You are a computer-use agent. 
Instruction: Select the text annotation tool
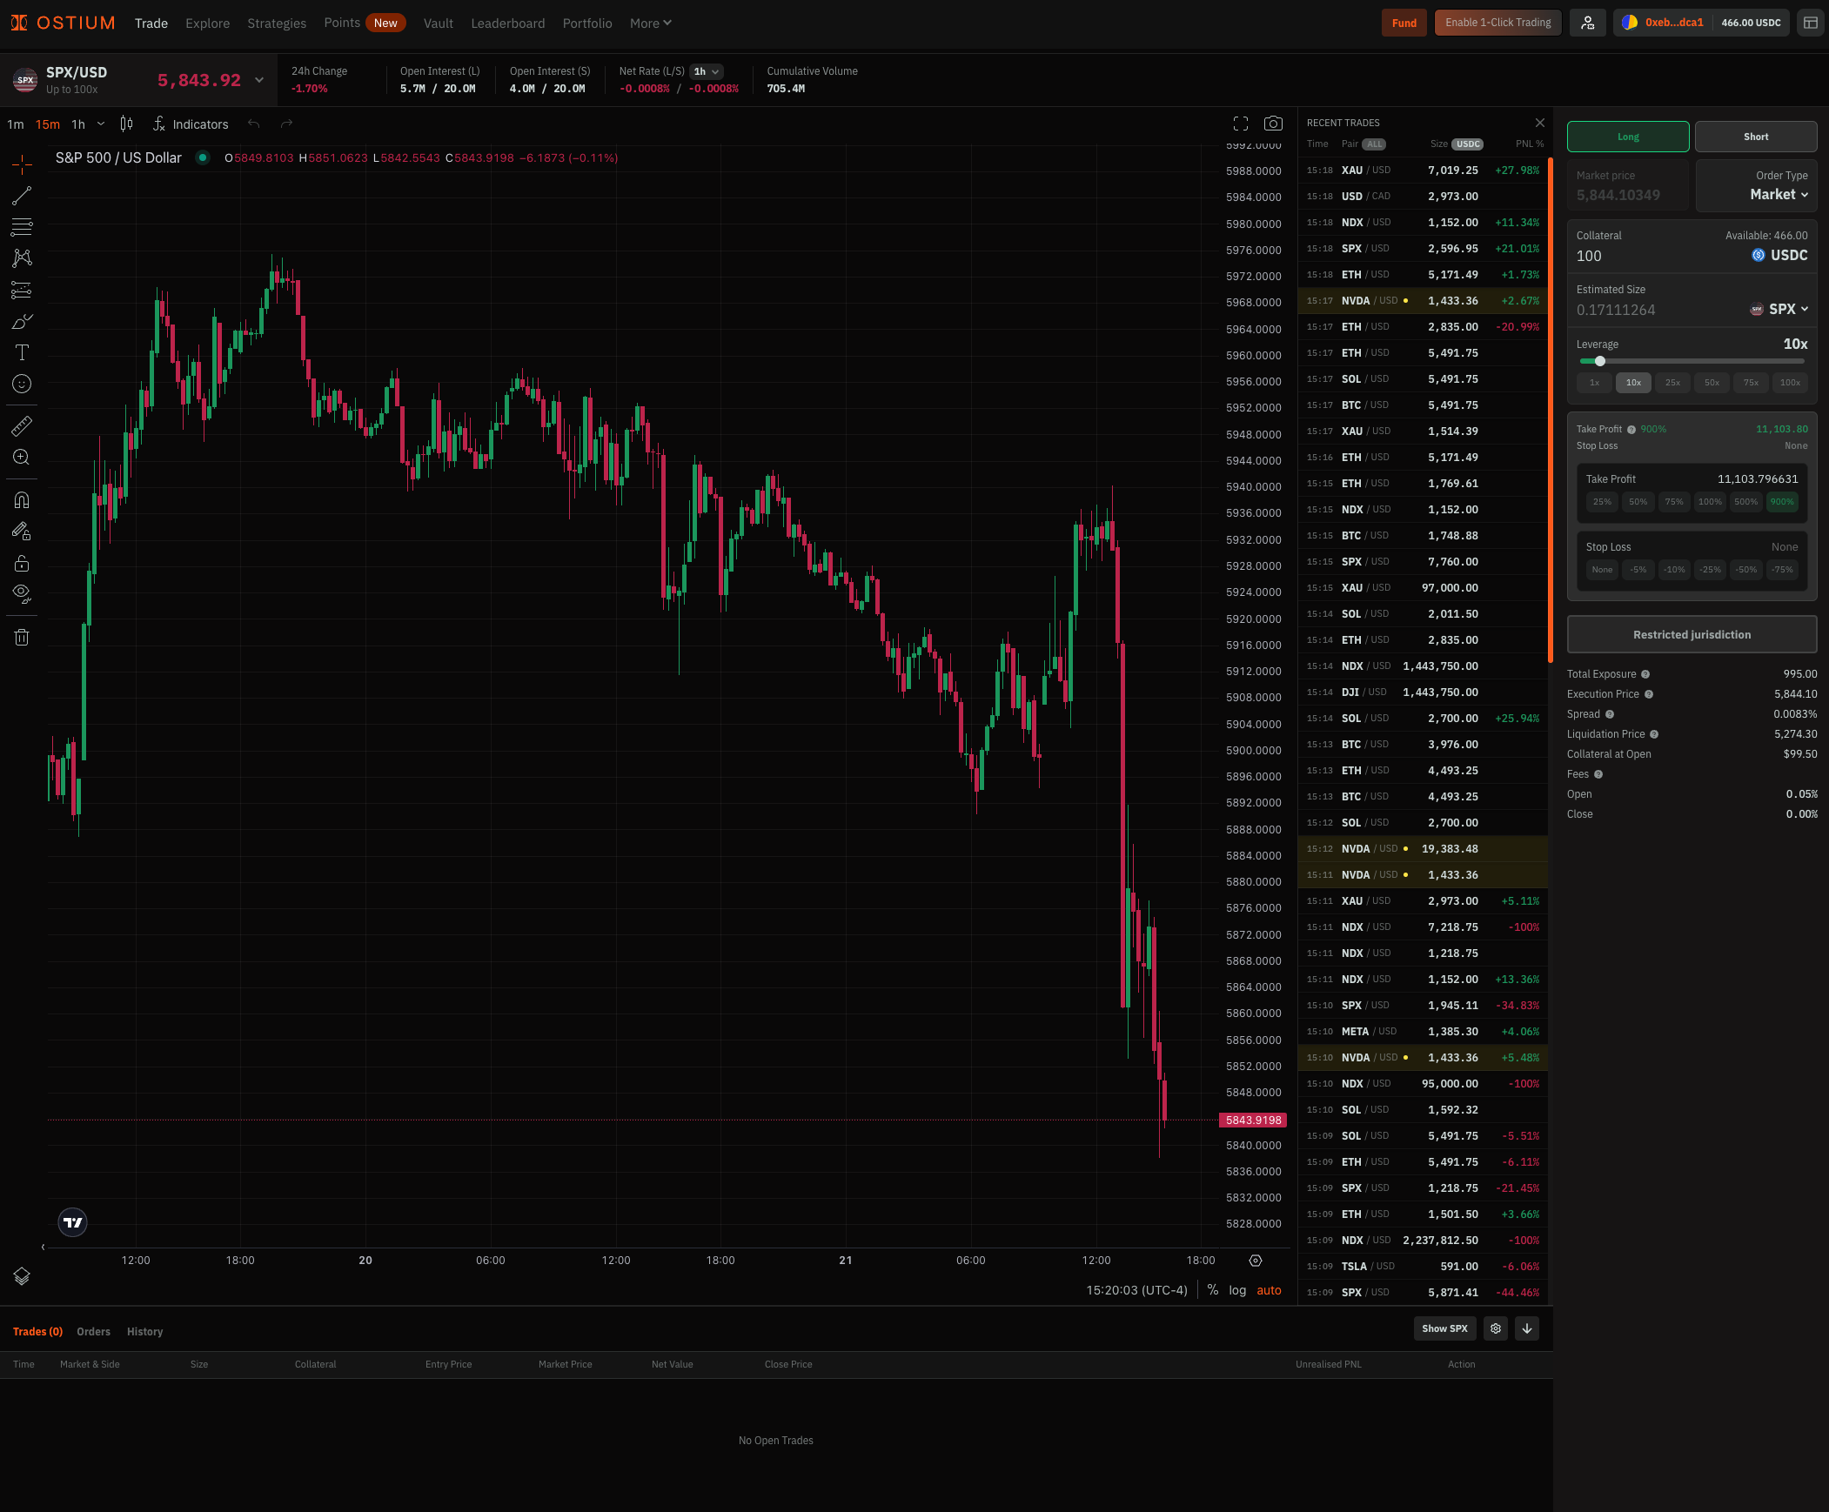[x=21, y=351]
